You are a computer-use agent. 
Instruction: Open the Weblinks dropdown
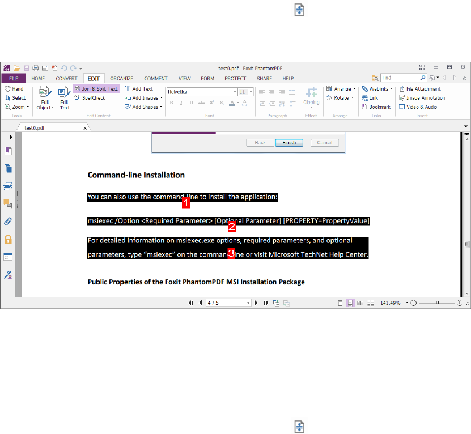377,88
